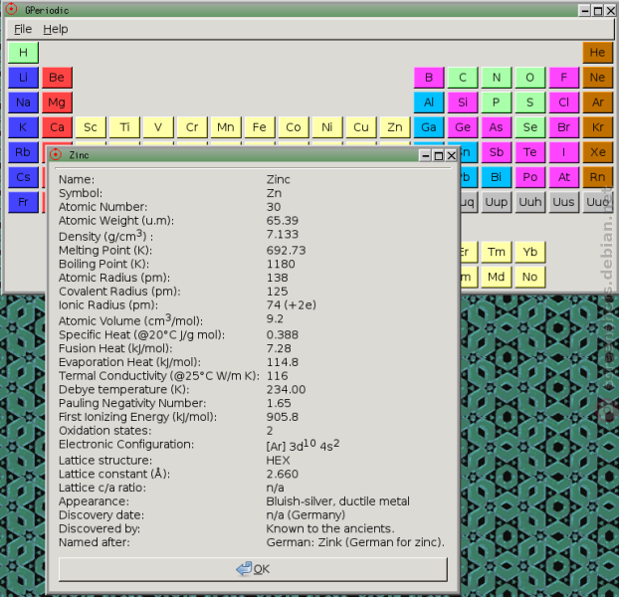Open the Selenium (Se) element
619x597 pixels.
(529, 127)
